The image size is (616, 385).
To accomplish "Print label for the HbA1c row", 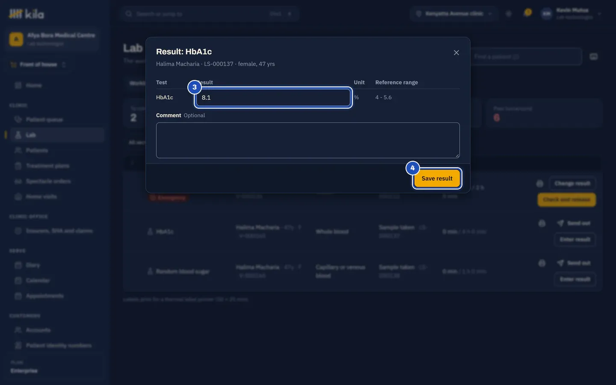I will [542, 223].
